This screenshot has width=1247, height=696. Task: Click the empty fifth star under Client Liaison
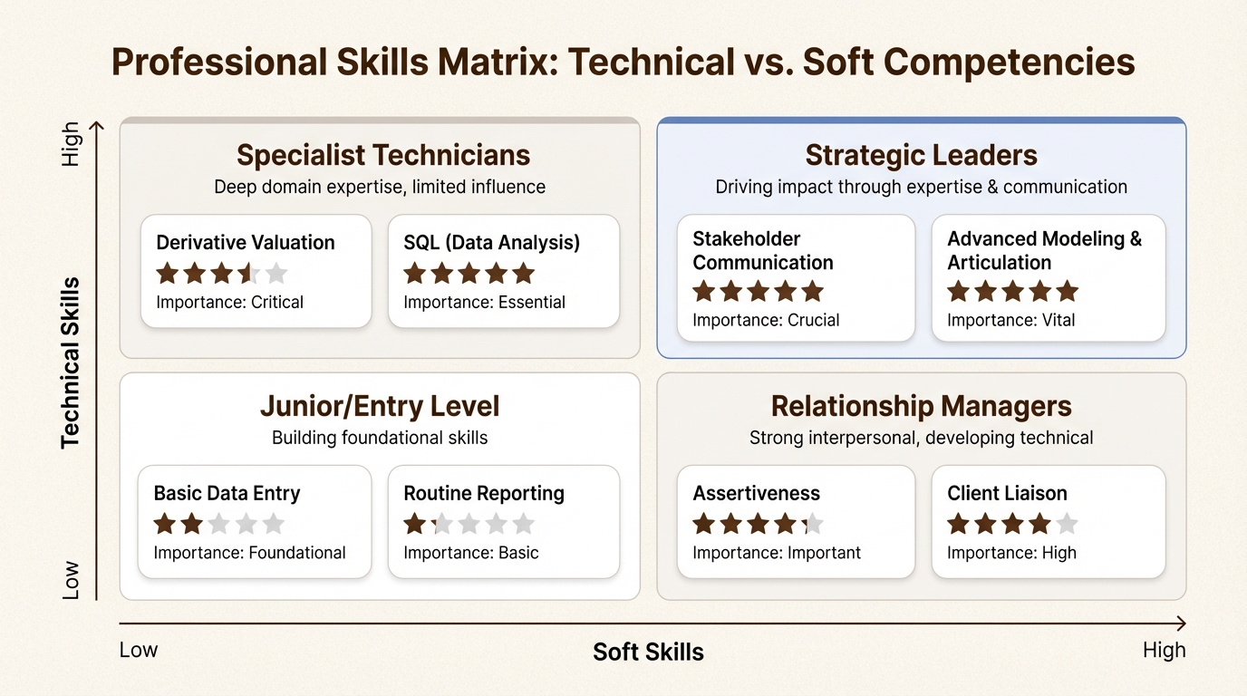click(x=1068, y=524)
